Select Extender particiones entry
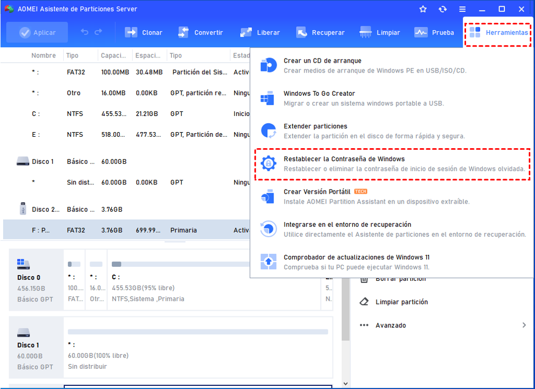The height and width of the screenshot is (389, 535). [x=392, y=131]
